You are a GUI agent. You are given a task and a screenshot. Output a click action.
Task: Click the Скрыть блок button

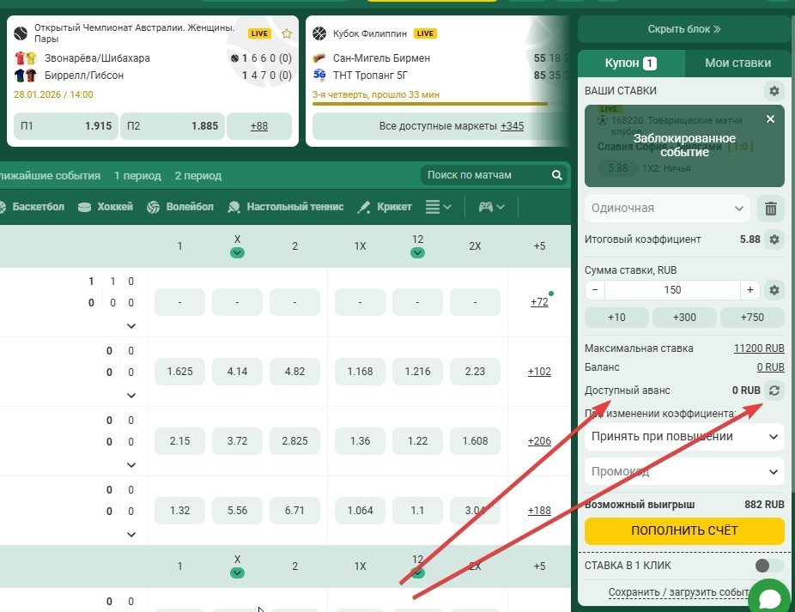(684, 29)
